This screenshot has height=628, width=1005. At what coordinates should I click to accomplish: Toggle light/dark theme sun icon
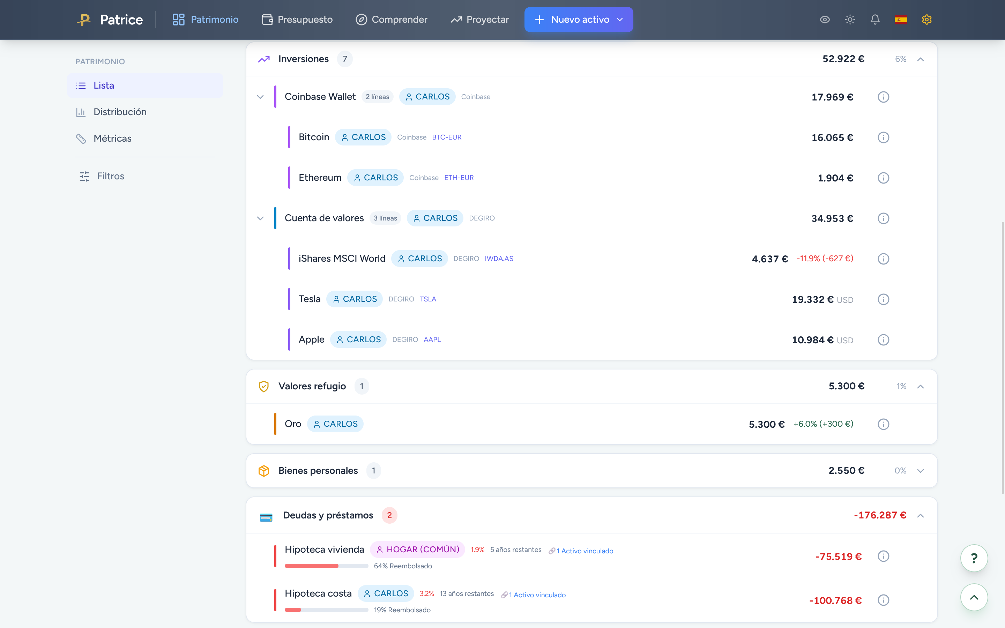pyautogui.click(x=850, y=20)
